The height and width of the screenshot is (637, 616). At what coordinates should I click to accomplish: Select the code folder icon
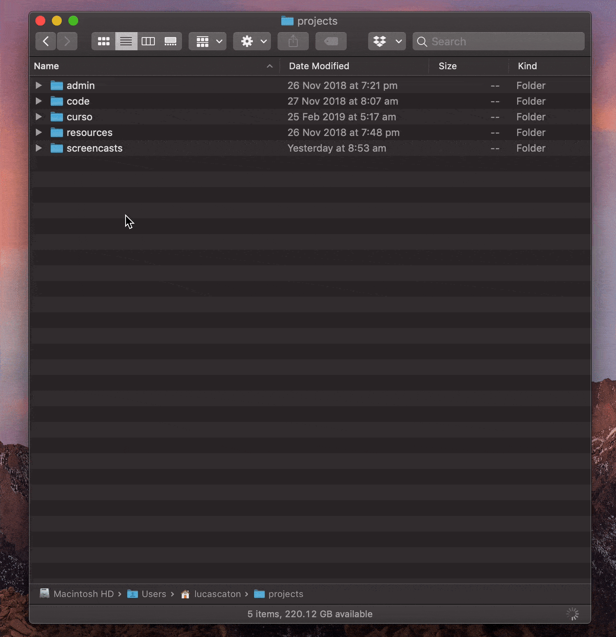pyautogui.click(x=57, y=101)
